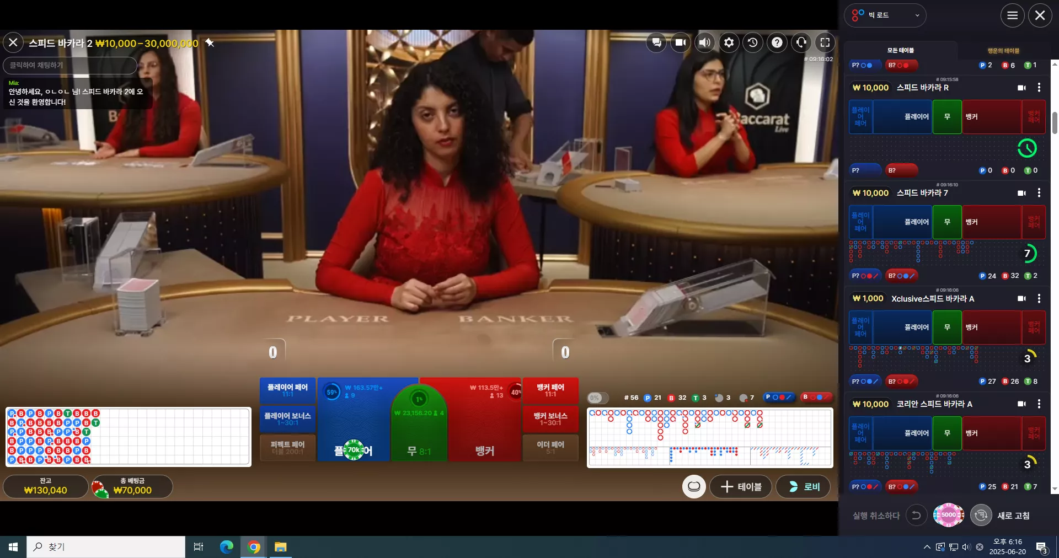
Task: Select the 뱅커 보너스 side bet
Action: (550, 419)
